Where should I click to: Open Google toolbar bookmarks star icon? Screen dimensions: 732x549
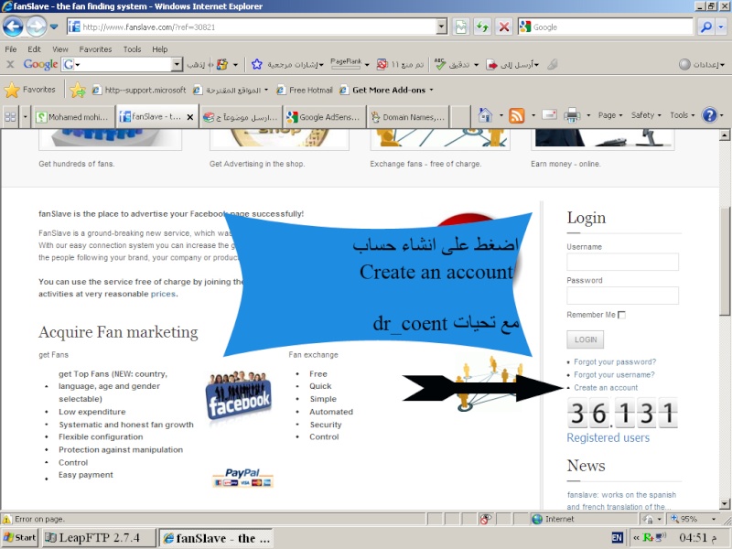pyautogui.click(x=257, y=64)
